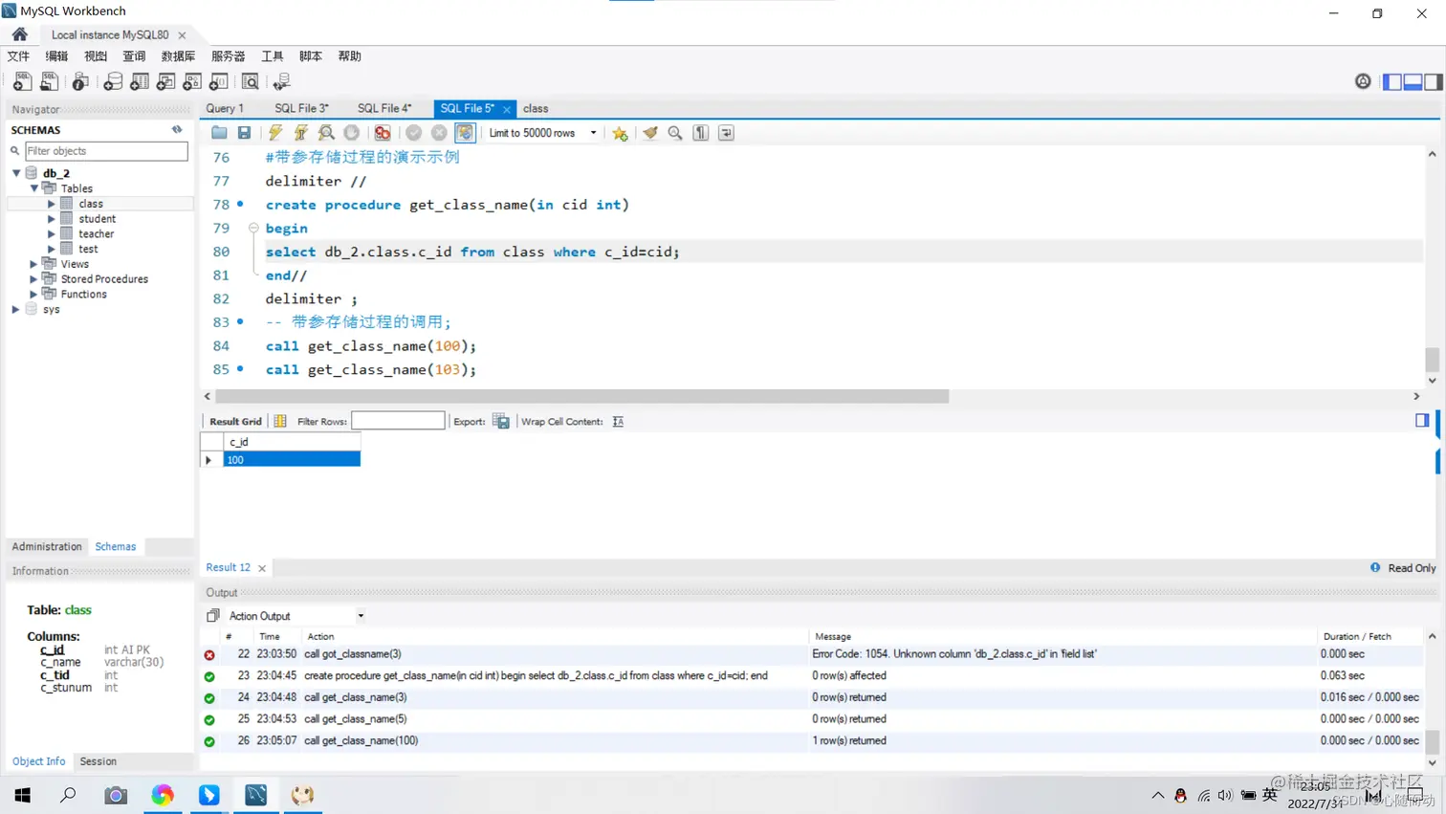Execute statement under cursor icon
Viewport: 1446px width, 814px height.
(301, 133)
